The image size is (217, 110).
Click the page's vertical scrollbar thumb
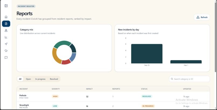[x=215, y=37]
